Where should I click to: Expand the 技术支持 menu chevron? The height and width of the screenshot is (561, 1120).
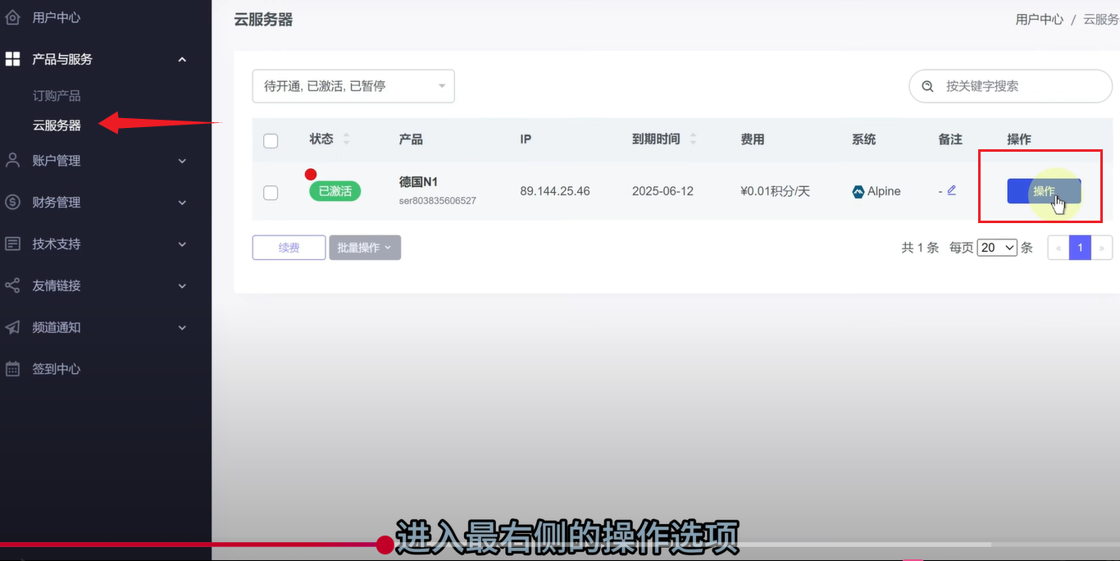coord(182,244)
